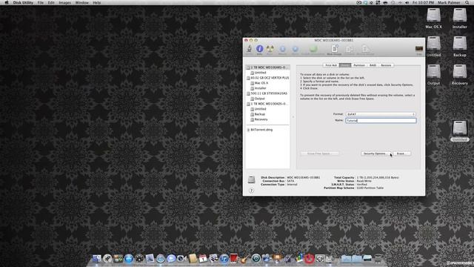
Task: Switch to the Partition tab
Action: click(x=359, y=65)
